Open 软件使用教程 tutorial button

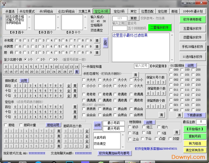[x=192, y=19]
